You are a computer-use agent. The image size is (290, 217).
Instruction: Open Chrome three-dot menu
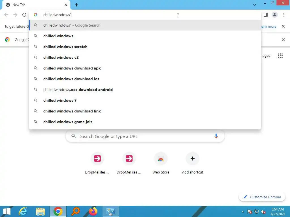(x=284, y=15)
